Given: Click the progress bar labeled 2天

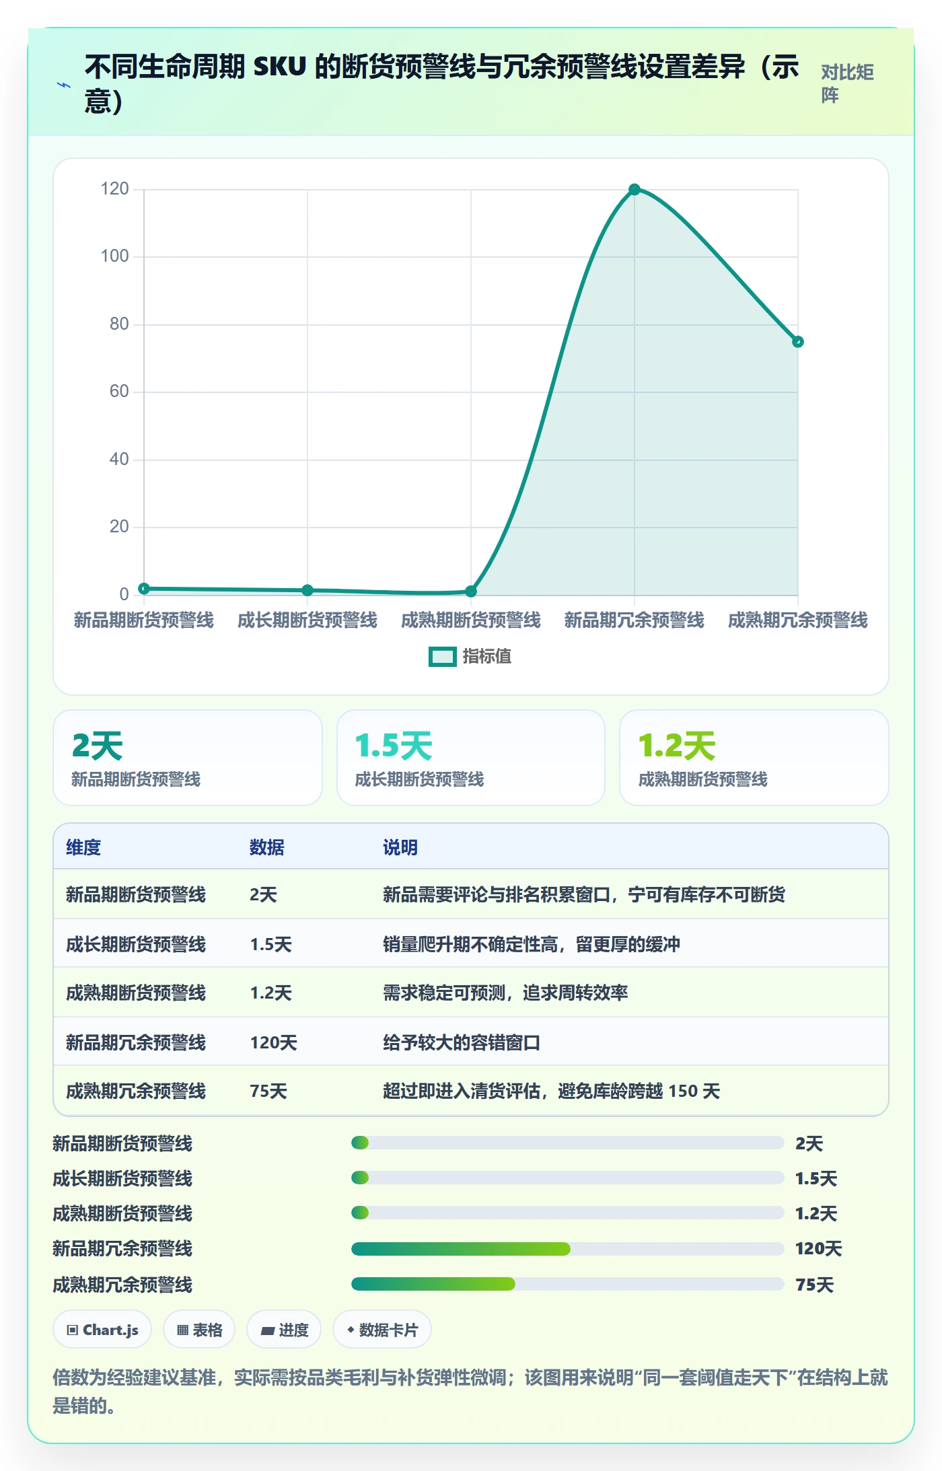Looking at the screenshot, I should coord(567,1143).
